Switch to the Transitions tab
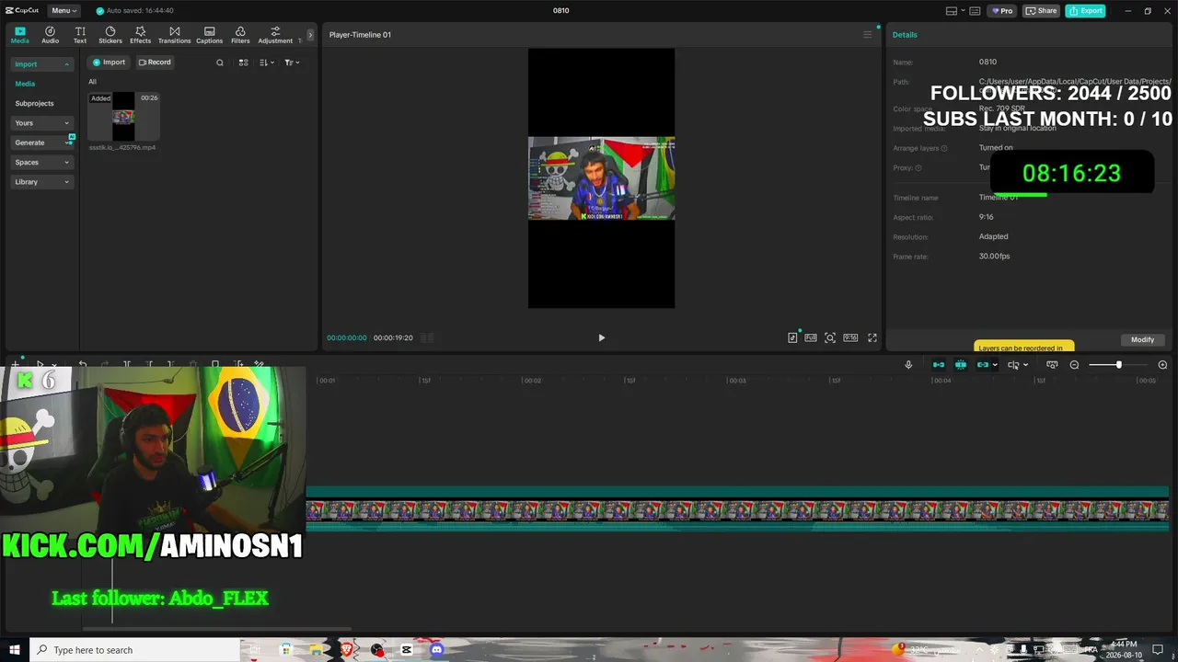This screenshot has height=662, width=1178. [174, 35]
